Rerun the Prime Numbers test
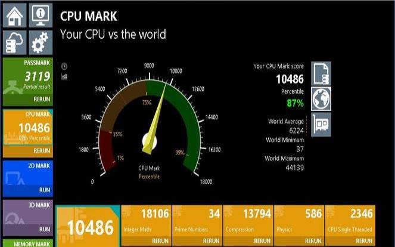 pos(211,241)
